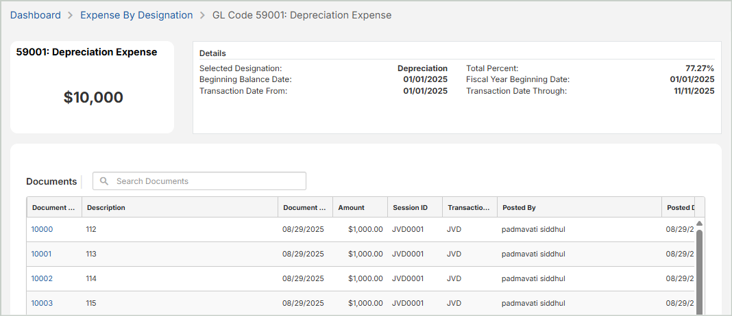Screen dimensions: 732x316
Task: Type in the Search Documents field
Action: coord(206,181)
